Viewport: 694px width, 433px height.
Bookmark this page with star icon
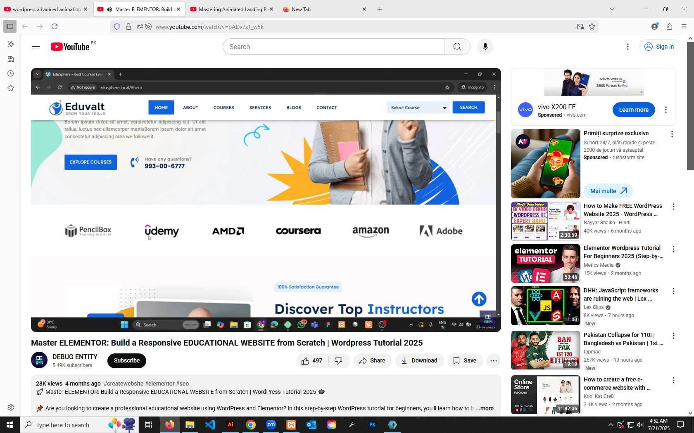click(592, 26)
